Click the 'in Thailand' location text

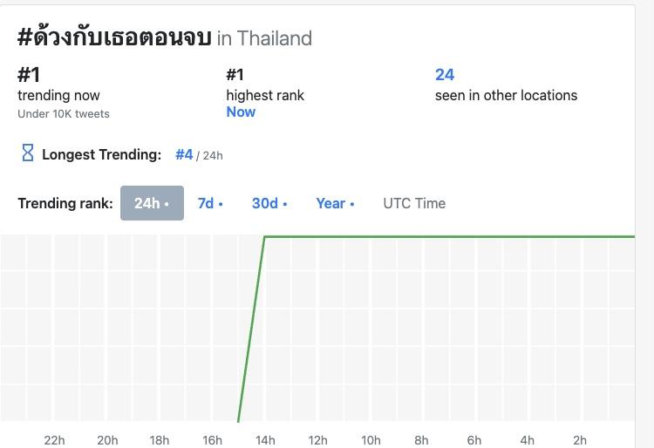(264, 38)
